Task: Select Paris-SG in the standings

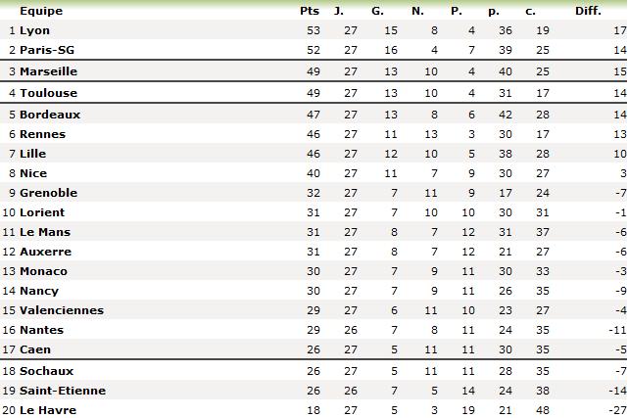Action: pyautogui.click(x=45, y=50)
